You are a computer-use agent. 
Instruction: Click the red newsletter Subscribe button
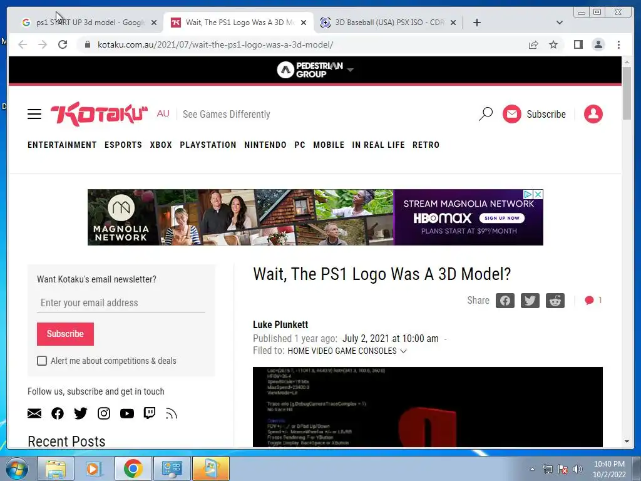tap(65, 334)
